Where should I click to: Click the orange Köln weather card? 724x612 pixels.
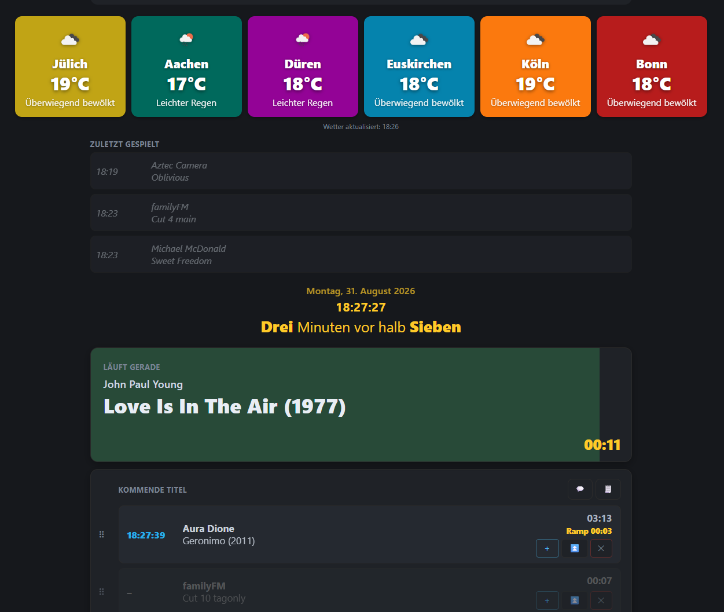point(535,67)
